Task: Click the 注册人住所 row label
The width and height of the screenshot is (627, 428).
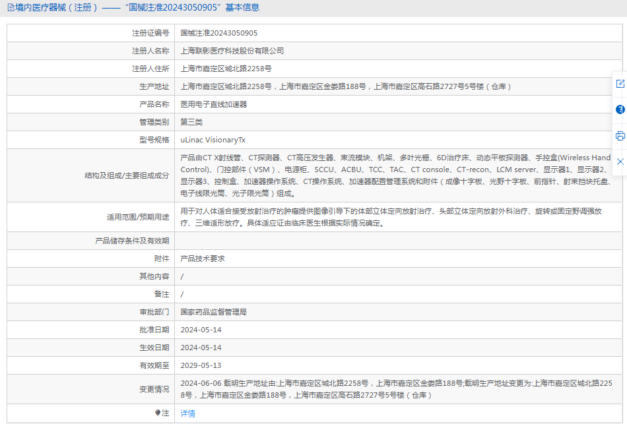Action: coord(150,69)
